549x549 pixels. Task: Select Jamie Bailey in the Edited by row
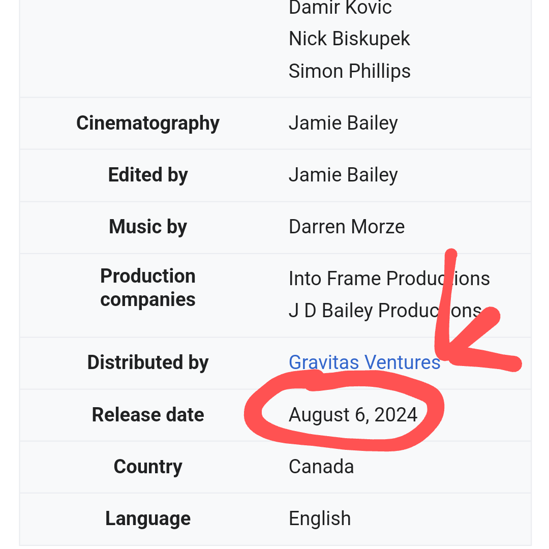[x=343, y=175]
